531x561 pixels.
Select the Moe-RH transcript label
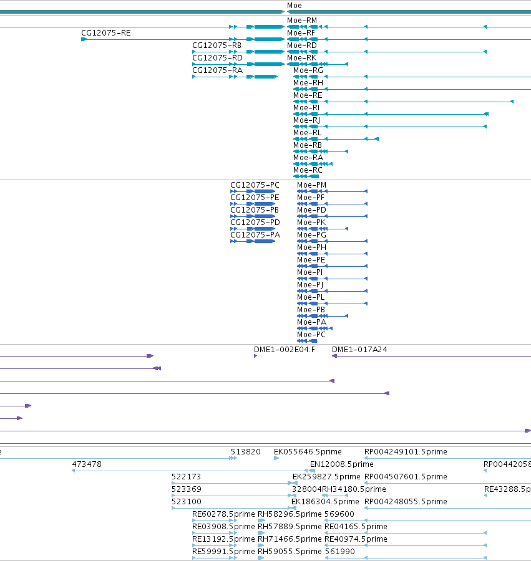point(308,83)
